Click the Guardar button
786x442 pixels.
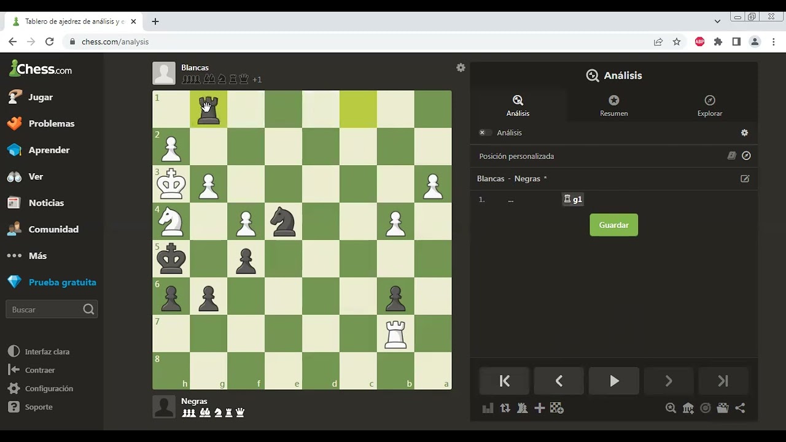pyautogui.click(x=613, y=225)
